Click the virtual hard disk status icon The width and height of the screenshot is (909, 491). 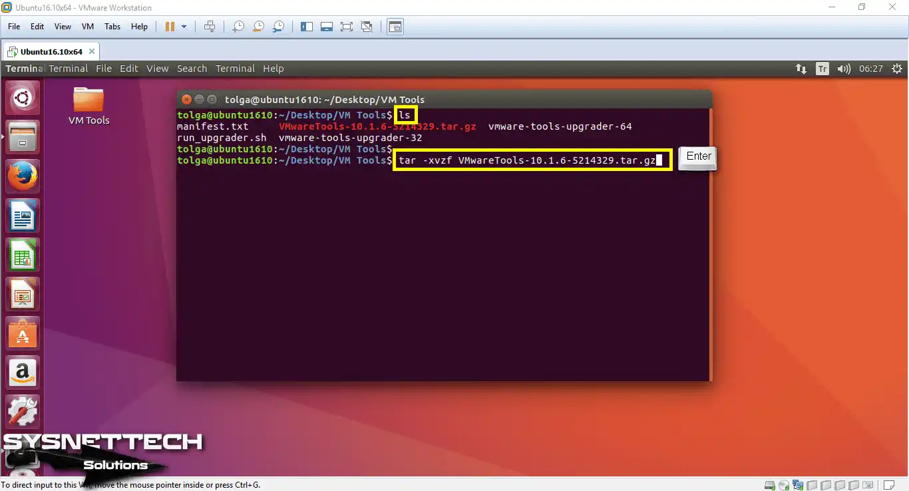coord(769,485)
